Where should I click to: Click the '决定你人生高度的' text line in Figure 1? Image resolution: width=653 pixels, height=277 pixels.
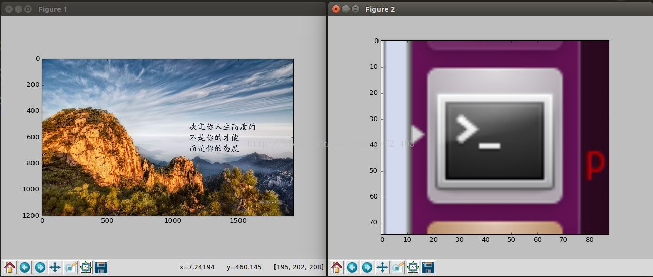coord(222,127)
